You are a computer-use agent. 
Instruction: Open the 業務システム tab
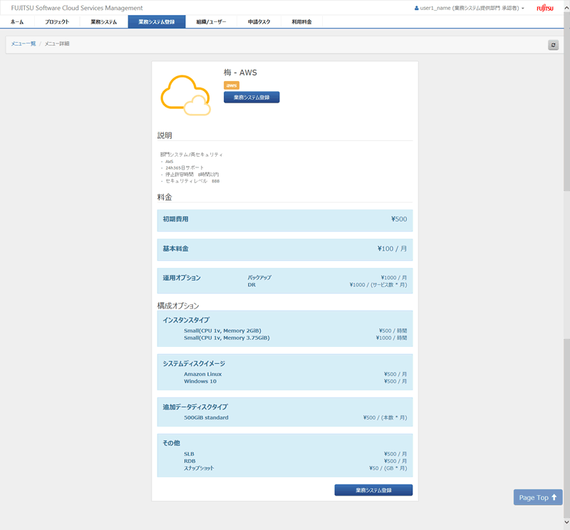pos(104,22)
